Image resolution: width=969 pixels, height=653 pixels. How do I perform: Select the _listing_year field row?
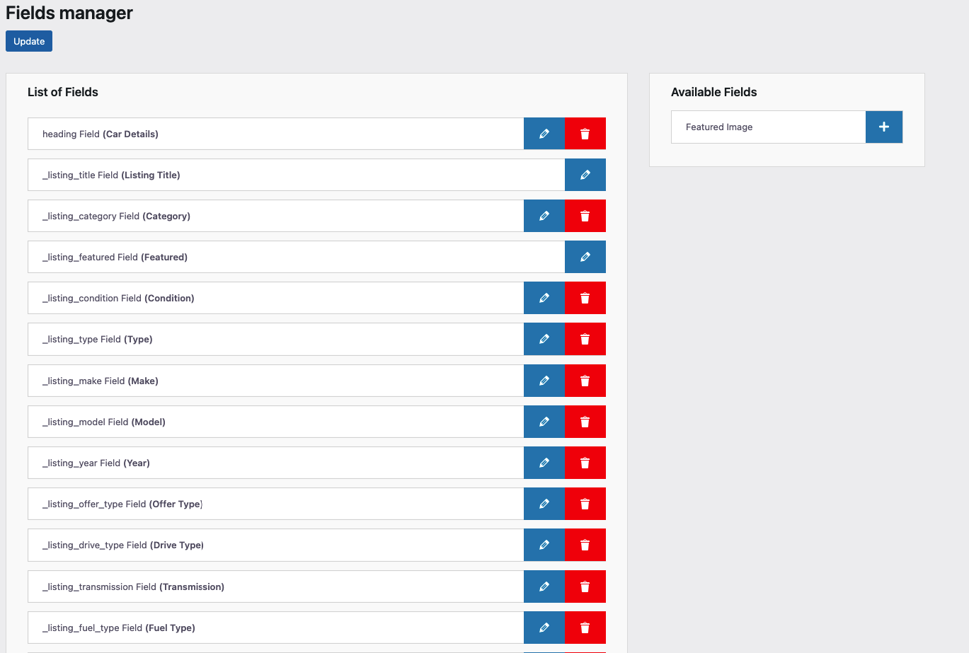(x=275, y=463)
